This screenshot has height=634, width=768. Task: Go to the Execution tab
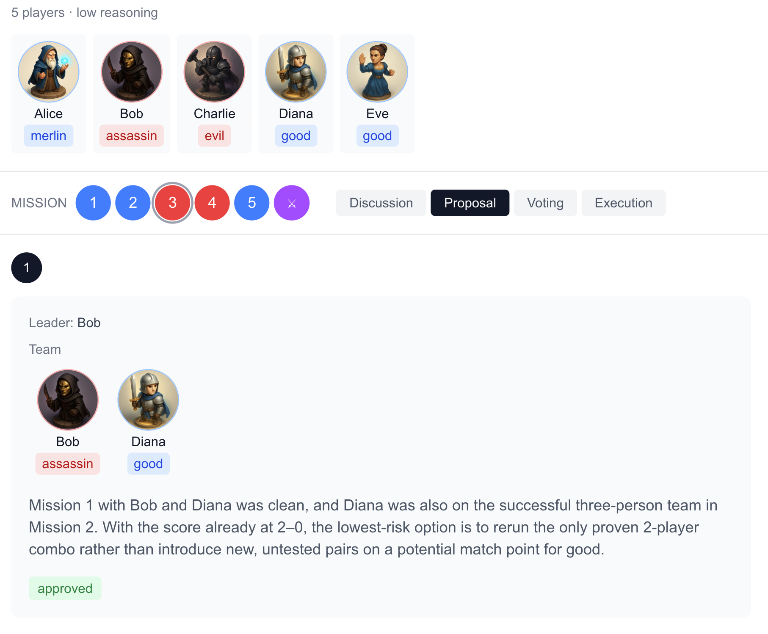coord(623,203)
